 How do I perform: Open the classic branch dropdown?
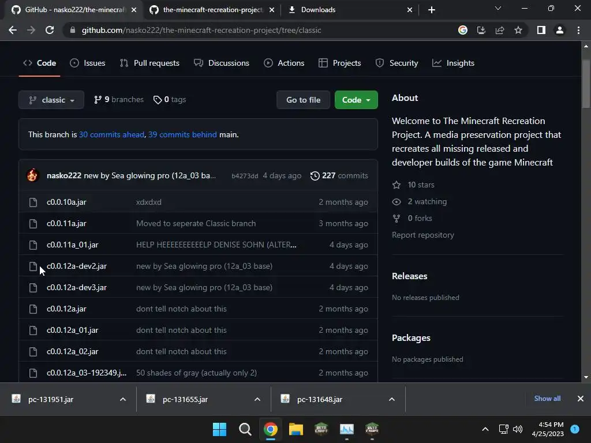click(x=51, y=100)
